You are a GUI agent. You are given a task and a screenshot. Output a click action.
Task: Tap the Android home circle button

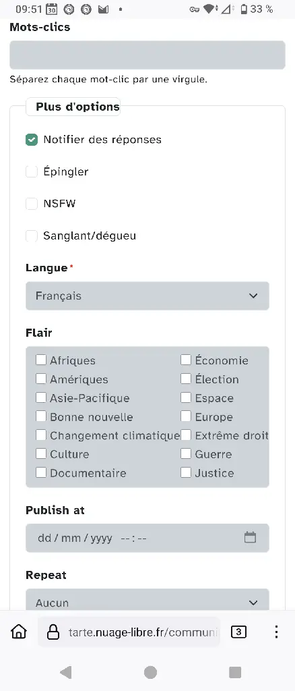150,672
